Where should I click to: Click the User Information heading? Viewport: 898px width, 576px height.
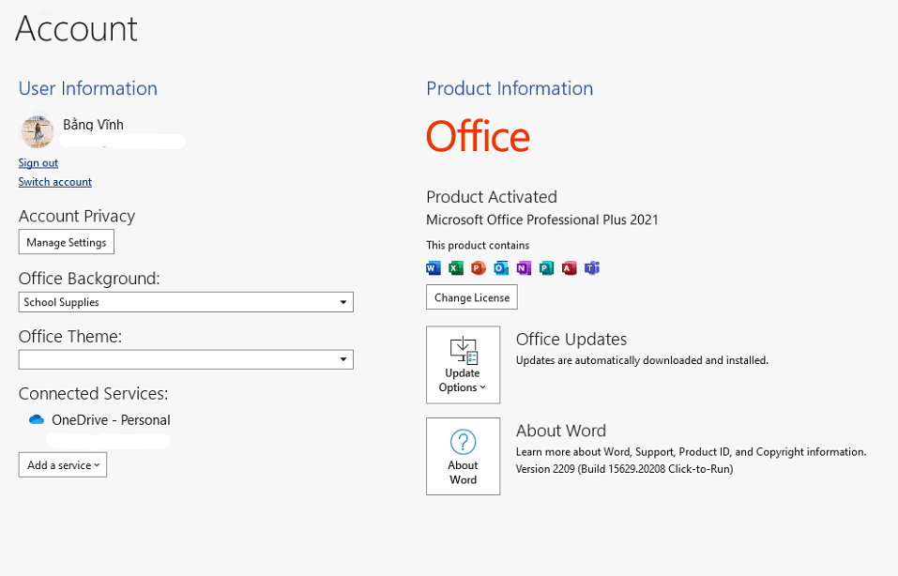pos(87,88)
